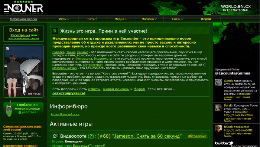Image resolution: width=260 pixels, height=147 pixels.
Task: Open DairaEn's Twitter avatar
Action: coord(218,107)
